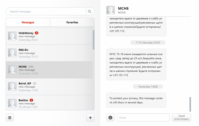Click the conversation list scrollbar
The width and height of the screenshot is (199, 126).
(x=93, y=40)
